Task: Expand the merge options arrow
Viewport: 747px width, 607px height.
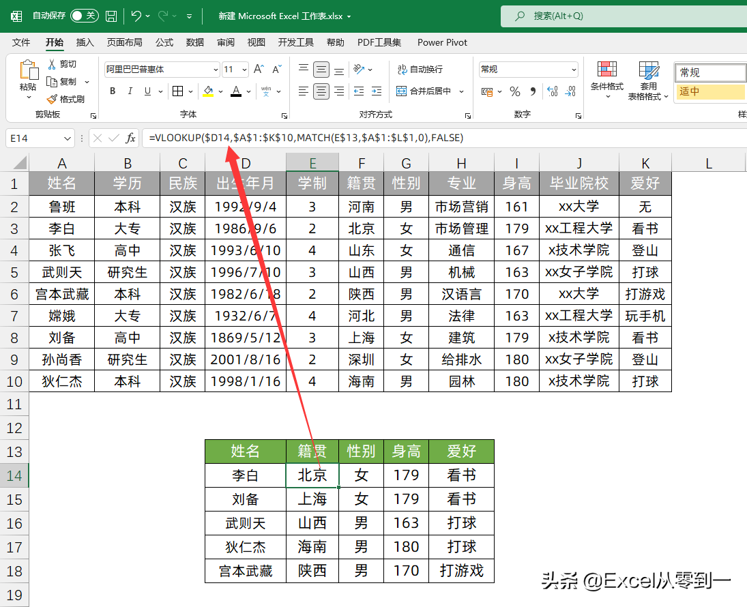Action: click(x=461, y=91)
